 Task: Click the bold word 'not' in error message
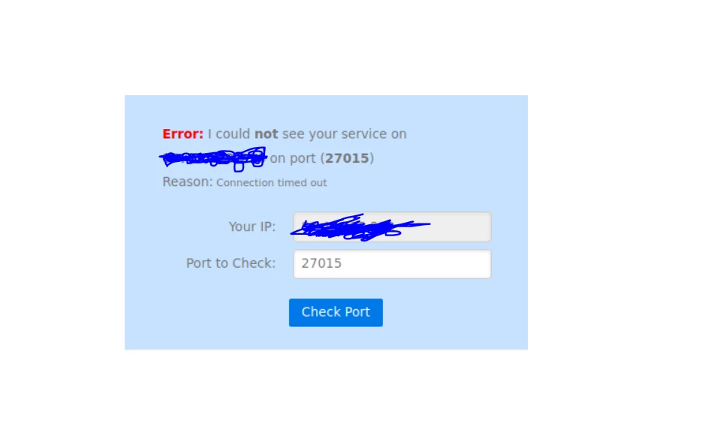tap(266, 134)
